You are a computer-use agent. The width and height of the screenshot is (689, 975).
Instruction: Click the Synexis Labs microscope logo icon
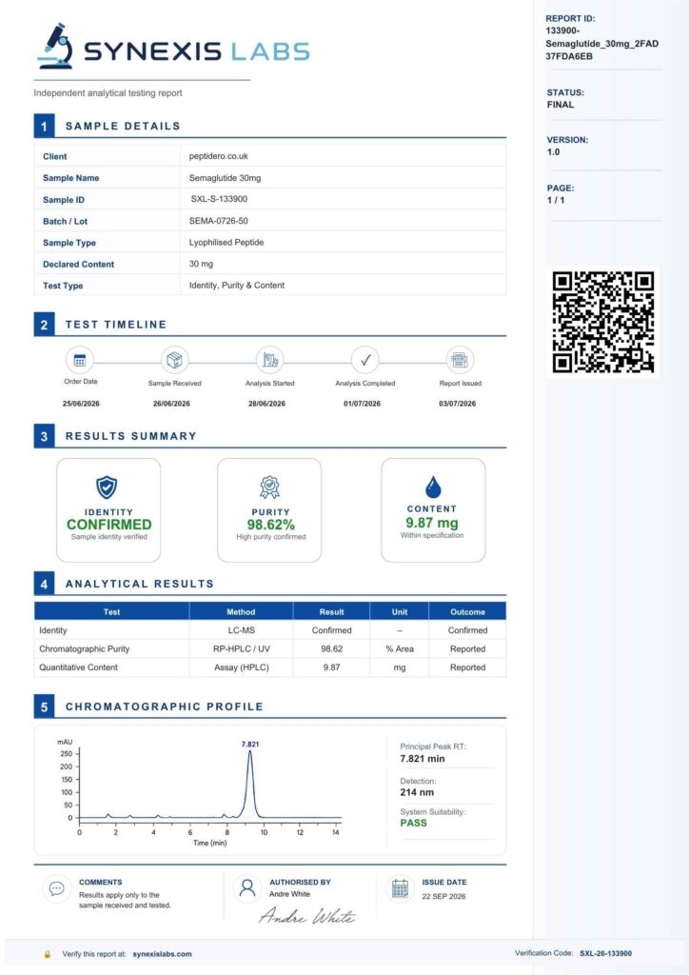click(x=55, y=46)
